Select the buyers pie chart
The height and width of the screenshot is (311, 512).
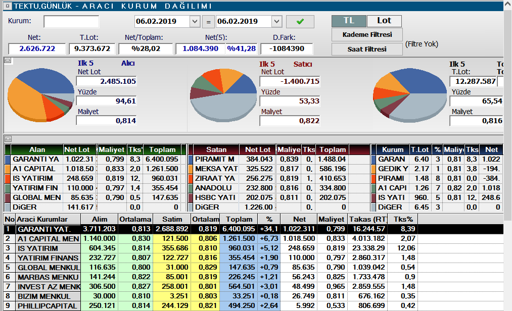coord(41,94)
